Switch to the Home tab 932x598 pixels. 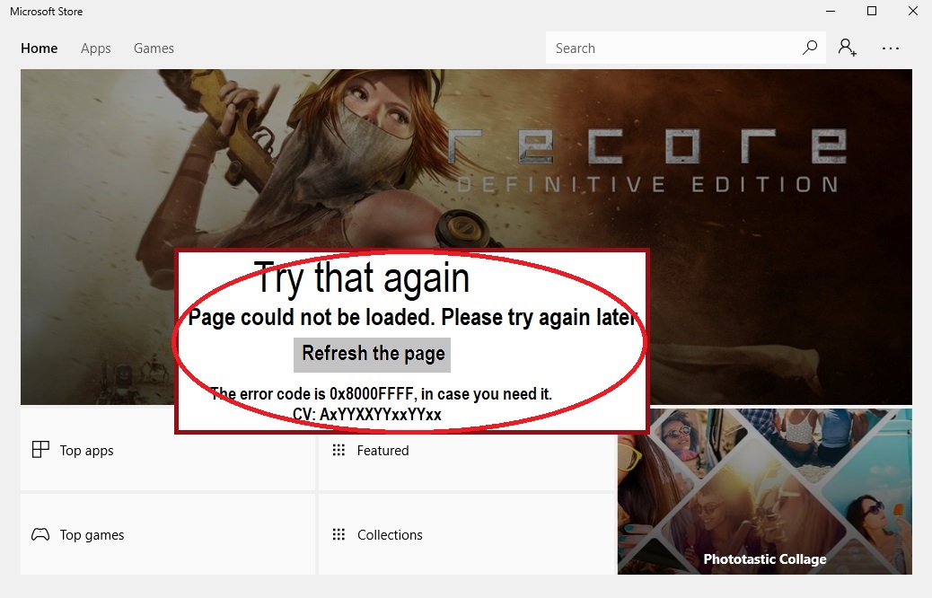coord(40,48)
